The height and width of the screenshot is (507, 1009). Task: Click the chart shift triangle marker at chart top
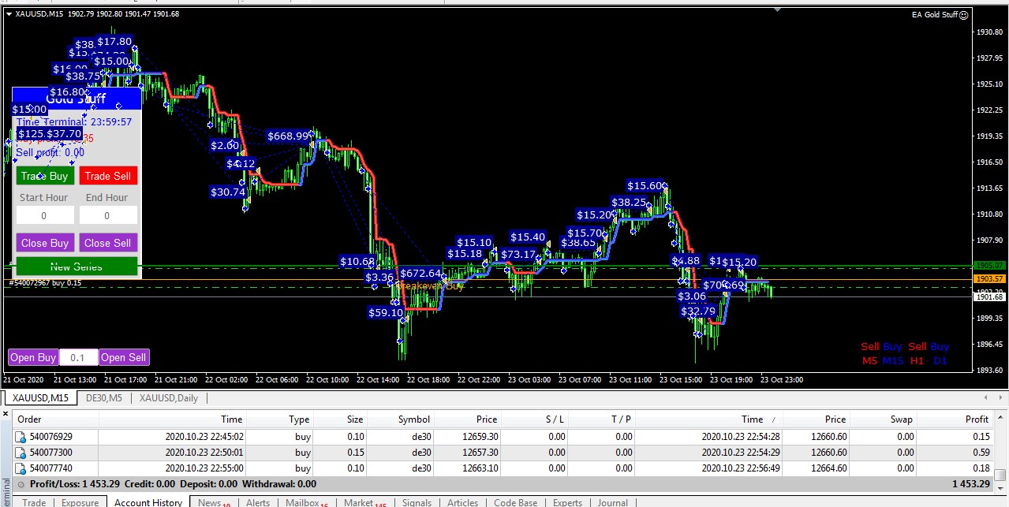[x=779, y=10]
